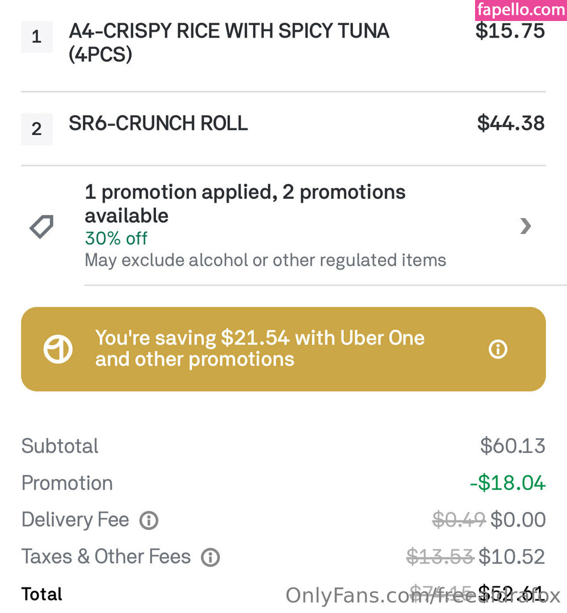Screen dimensions: 567x613
Task: Click the $15.75 item price
Action: [x=510, y=31]
